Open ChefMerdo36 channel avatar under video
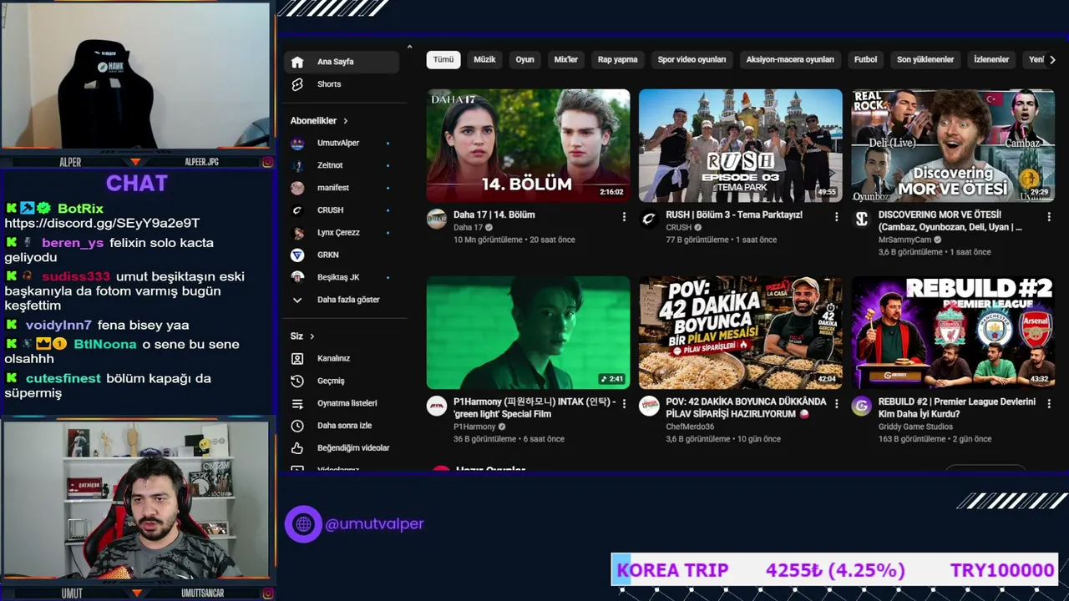Image resolution: width=1069 pixels, height=601 pixels. click(x=649, y=407)
